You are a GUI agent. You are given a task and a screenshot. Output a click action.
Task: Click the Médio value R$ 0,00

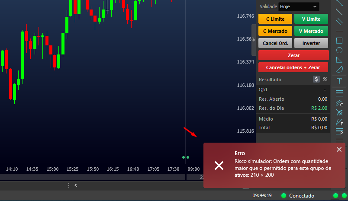coord(319,119)
